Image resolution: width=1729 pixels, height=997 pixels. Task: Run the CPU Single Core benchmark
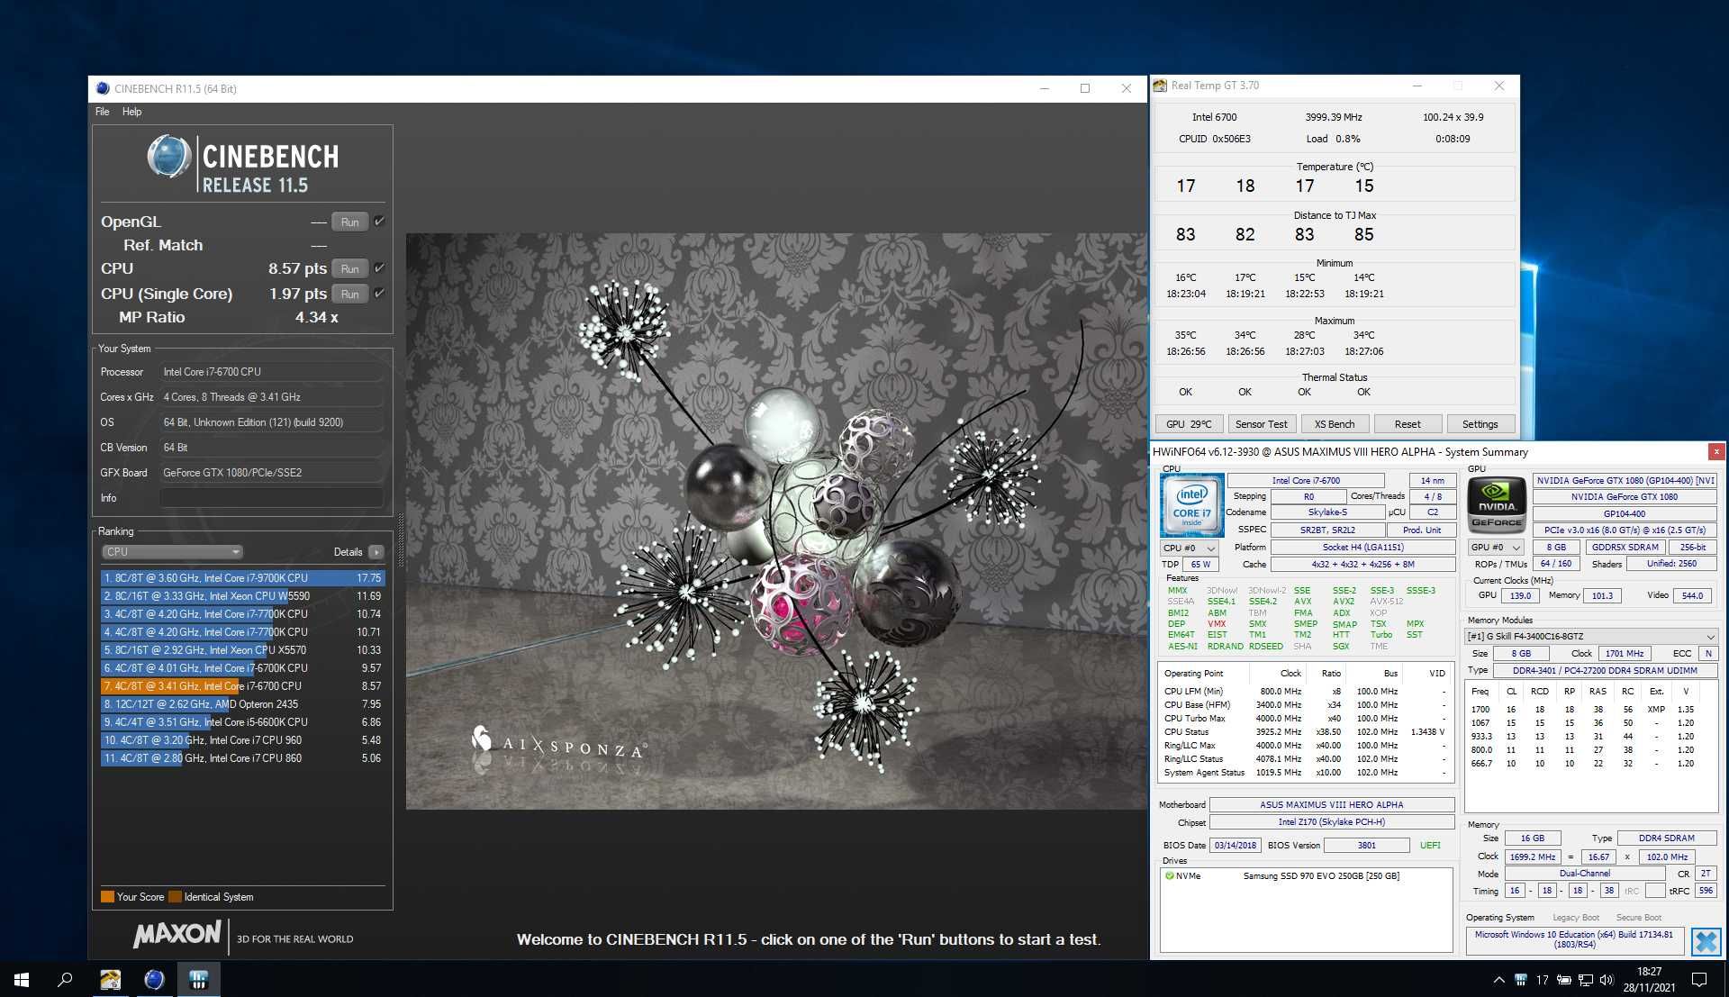[350, 294]
